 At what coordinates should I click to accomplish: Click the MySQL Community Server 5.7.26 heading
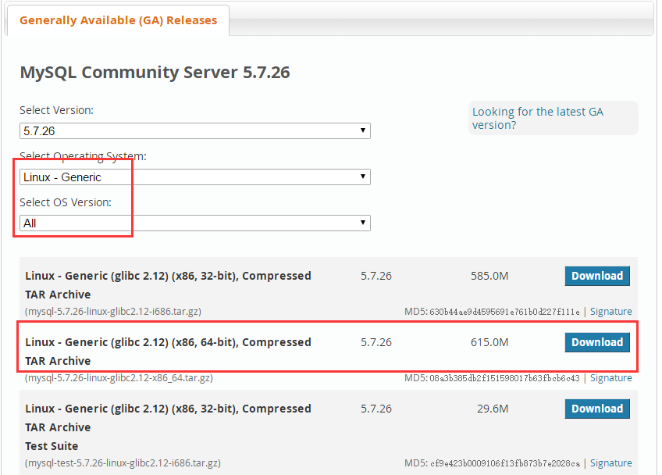click(155, 72)
